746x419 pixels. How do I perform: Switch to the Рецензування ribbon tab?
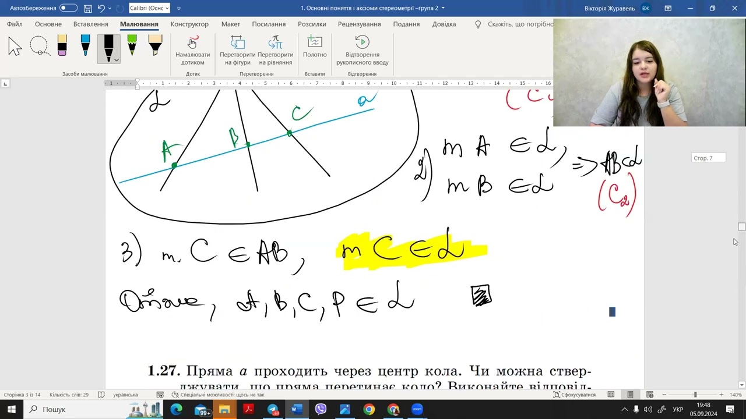[x=359, y=24]
